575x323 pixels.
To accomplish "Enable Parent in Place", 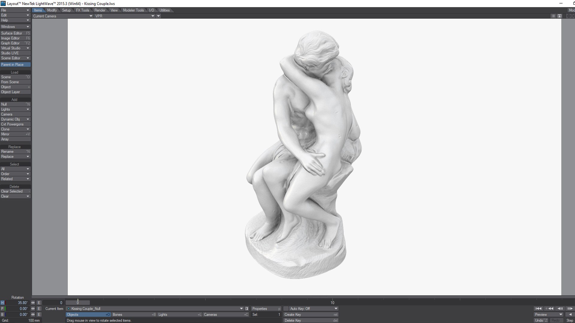I will (x=16, y=65).
